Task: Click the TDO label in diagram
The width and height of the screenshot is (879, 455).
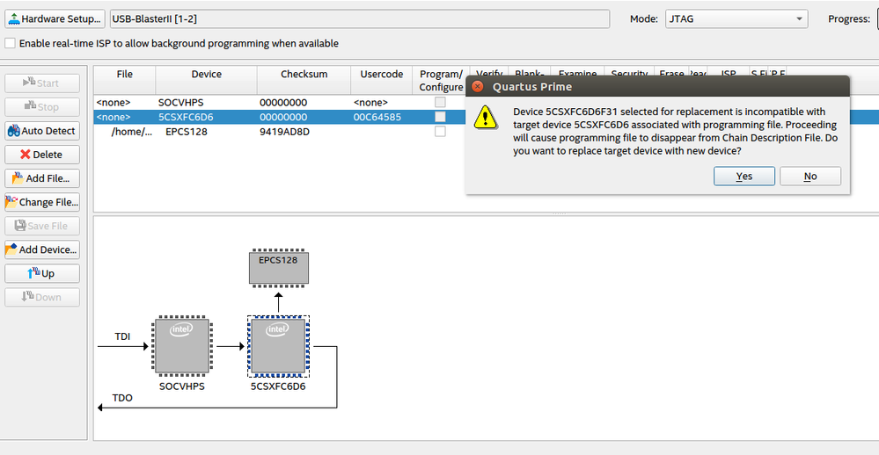Action: 122,398
